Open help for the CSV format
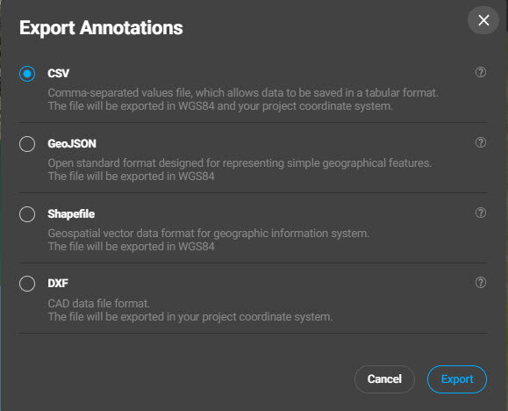The width and height of the screenshot is (508, 411). pos(481,72)
